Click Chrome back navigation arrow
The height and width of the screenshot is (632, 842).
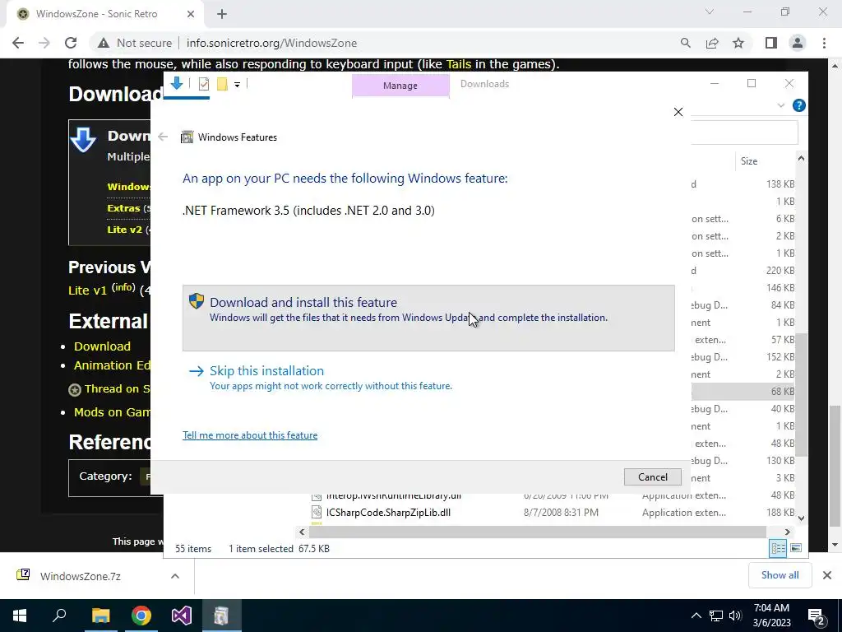18,43
